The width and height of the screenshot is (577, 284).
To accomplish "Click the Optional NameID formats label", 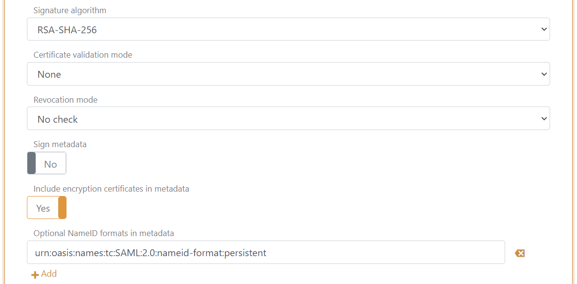I will tap(103, 233).
